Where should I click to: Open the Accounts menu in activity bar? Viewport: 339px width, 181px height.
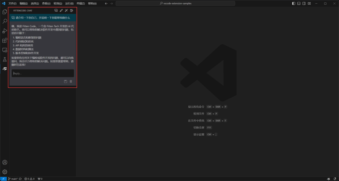[x=5, y=162]
